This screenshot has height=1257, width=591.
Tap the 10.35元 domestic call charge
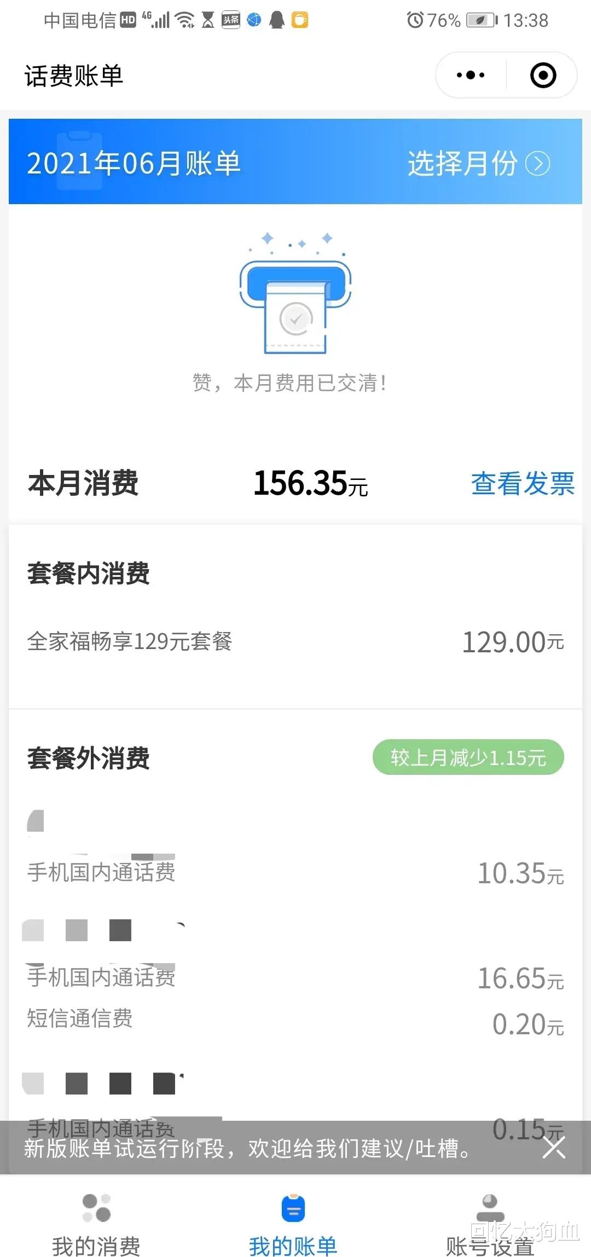pos(520,873)
